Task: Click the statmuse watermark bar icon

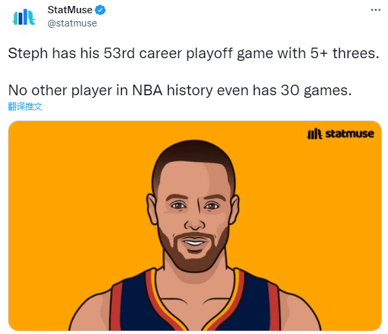Action: click(315, 134)
